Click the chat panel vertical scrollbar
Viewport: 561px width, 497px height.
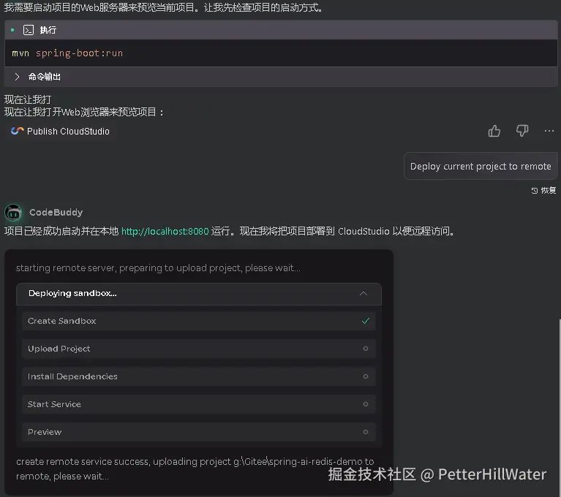click(560, 408)
